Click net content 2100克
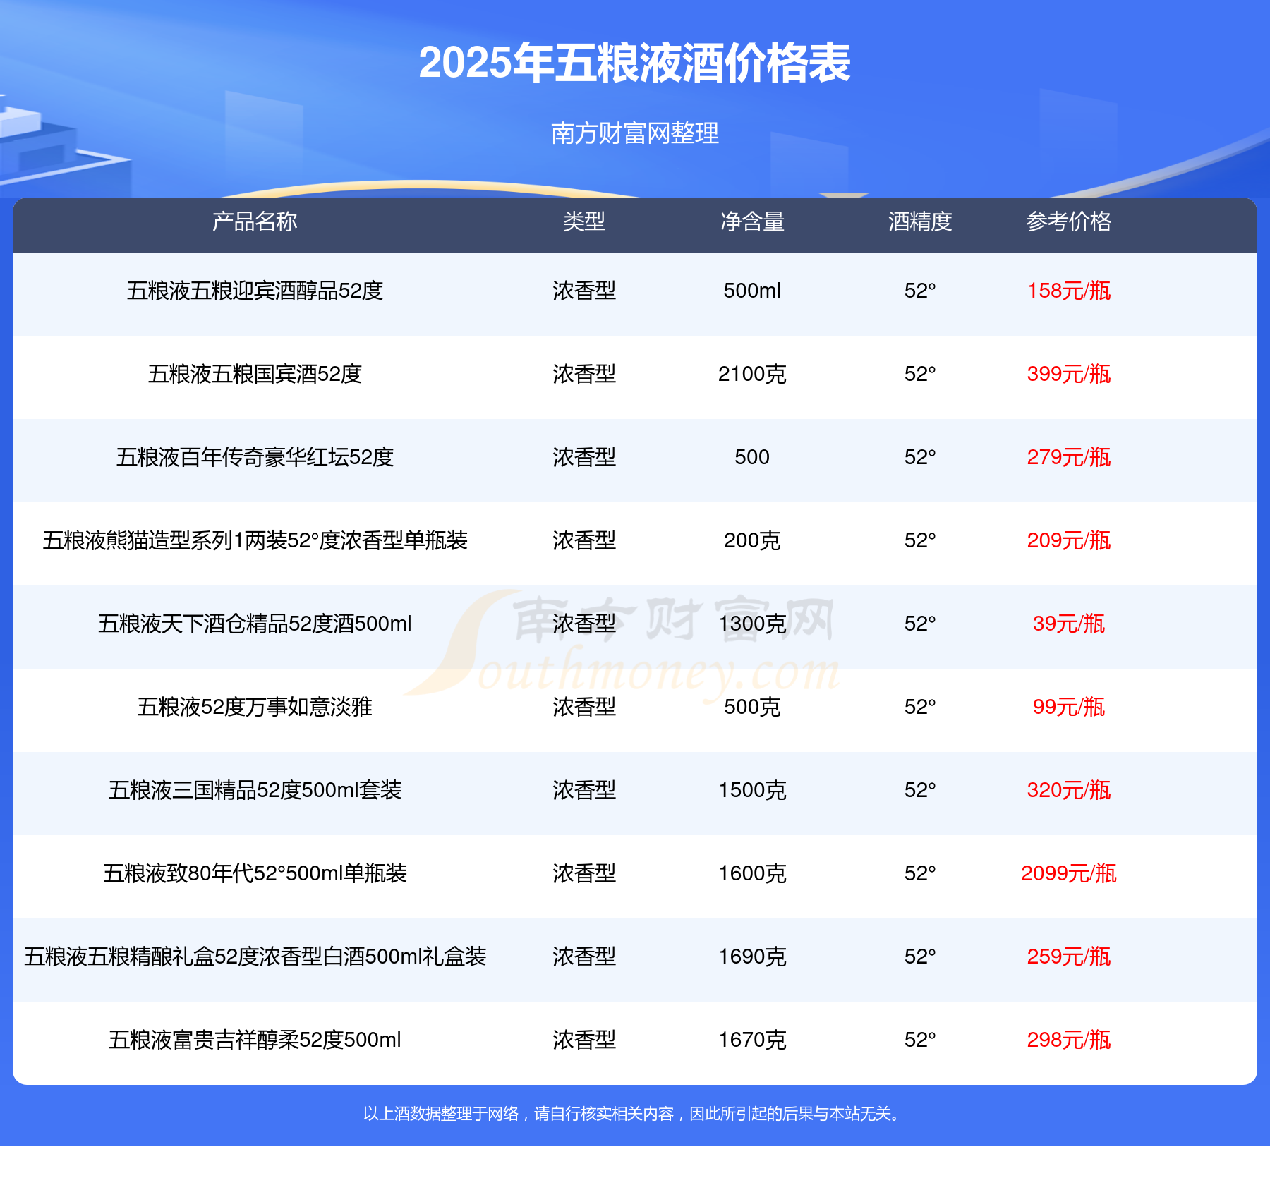 click(752, 374)
